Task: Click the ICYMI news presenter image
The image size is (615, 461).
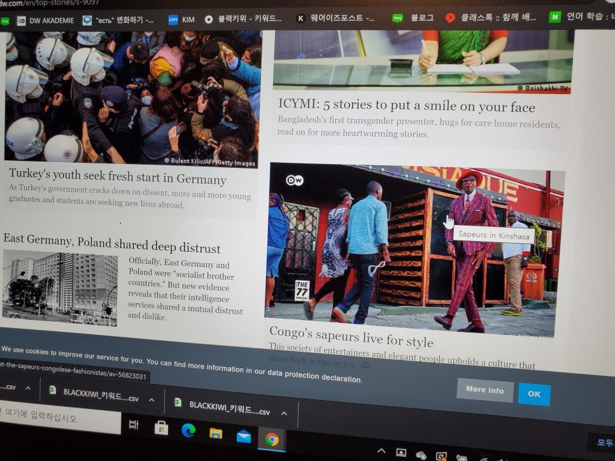Action: 423,61
